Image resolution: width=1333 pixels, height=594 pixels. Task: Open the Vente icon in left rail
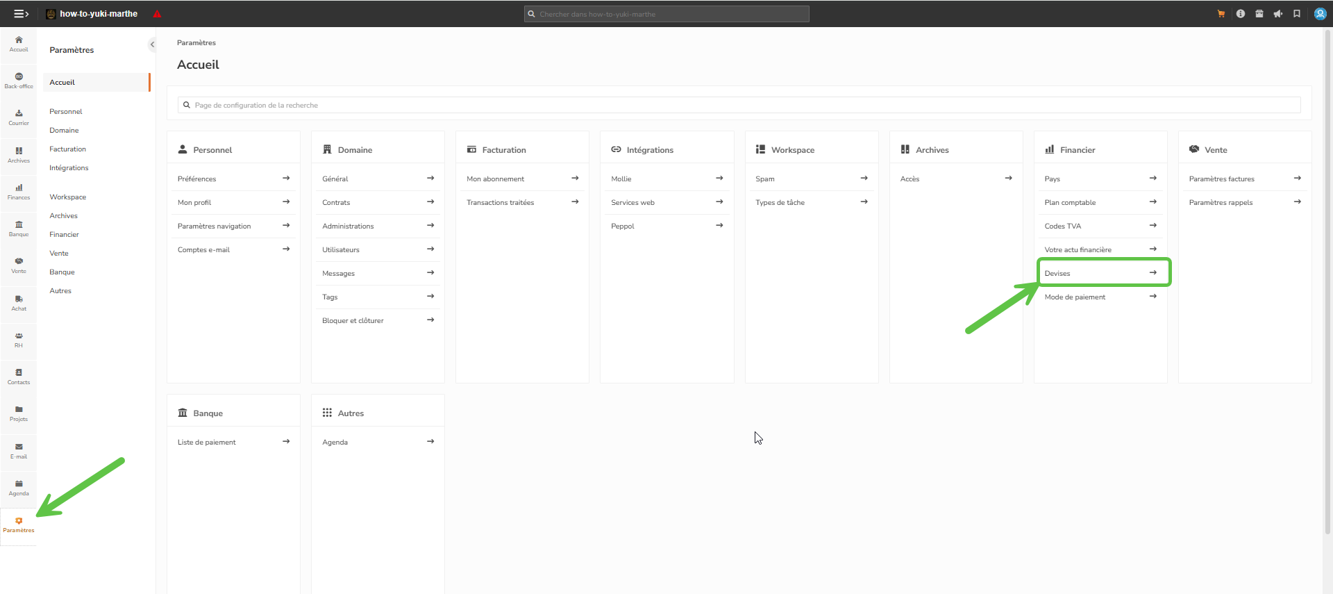pos(19,265)
